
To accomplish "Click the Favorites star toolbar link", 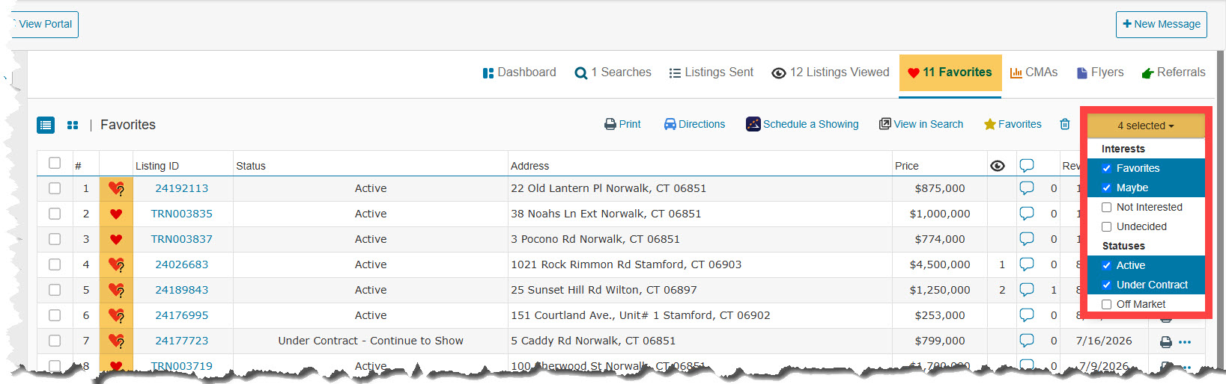I will point(1013,124).
